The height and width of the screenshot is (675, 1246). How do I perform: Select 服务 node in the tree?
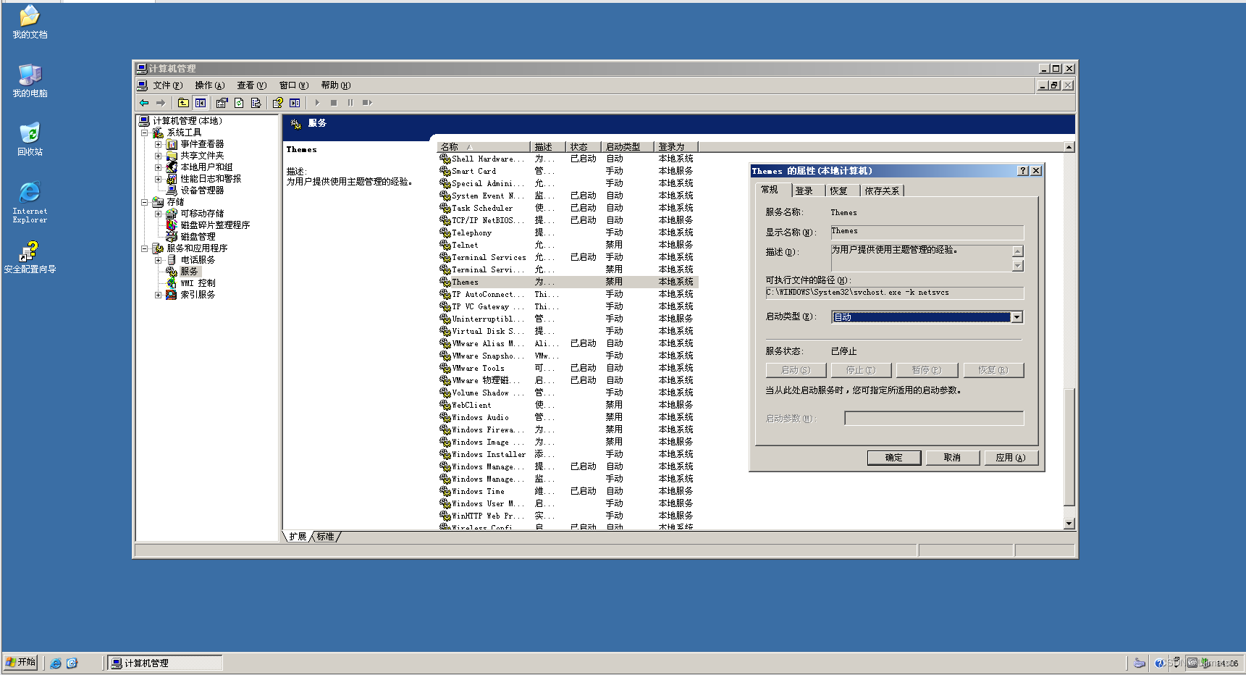coord(189,272)
